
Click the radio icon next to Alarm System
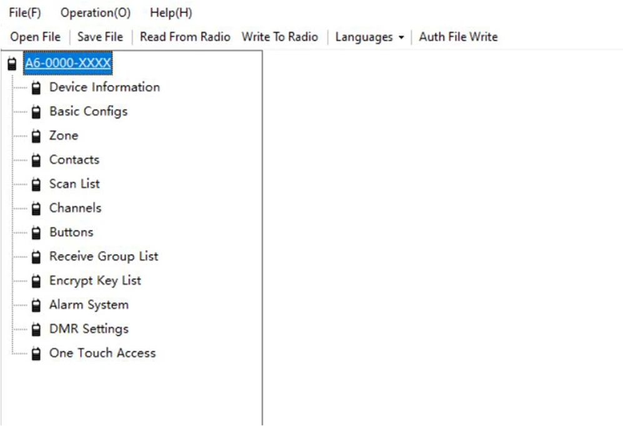click(36, 305)
